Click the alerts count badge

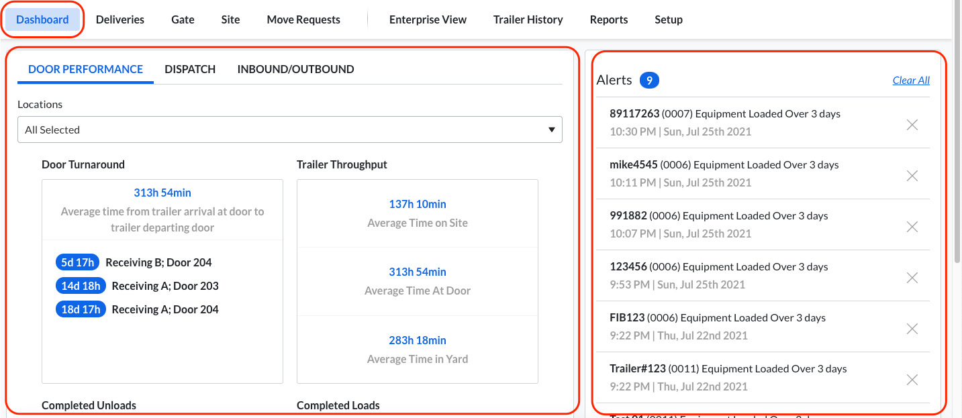point(649,81)
